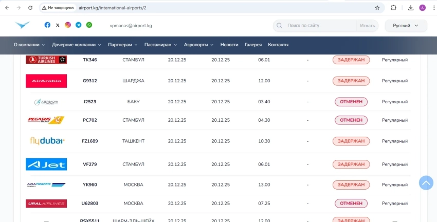Open the Instagram social icon

pos(68,25)
